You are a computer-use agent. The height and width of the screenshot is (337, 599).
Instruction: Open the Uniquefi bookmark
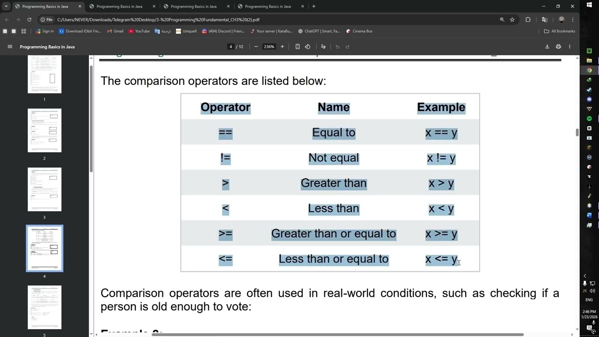coord(186,31)
